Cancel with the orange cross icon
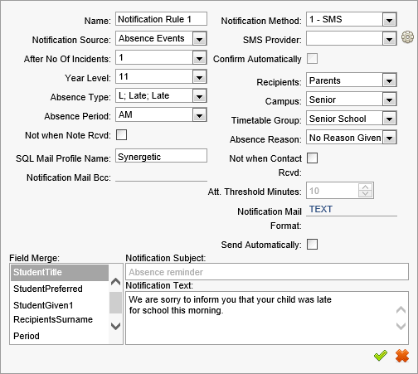 tap(402, 356)
